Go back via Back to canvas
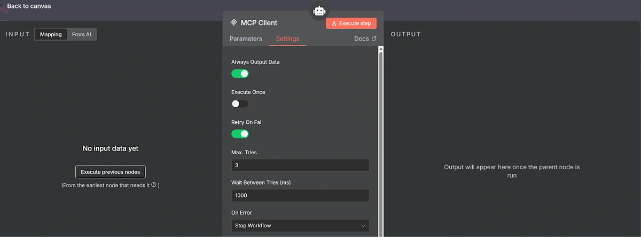 pos(29,6)
